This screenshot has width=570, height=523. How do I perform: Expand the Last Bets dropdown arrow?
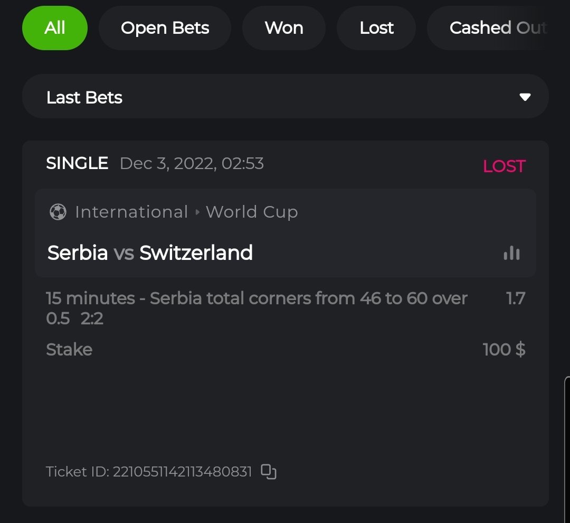tap(525, 97)
